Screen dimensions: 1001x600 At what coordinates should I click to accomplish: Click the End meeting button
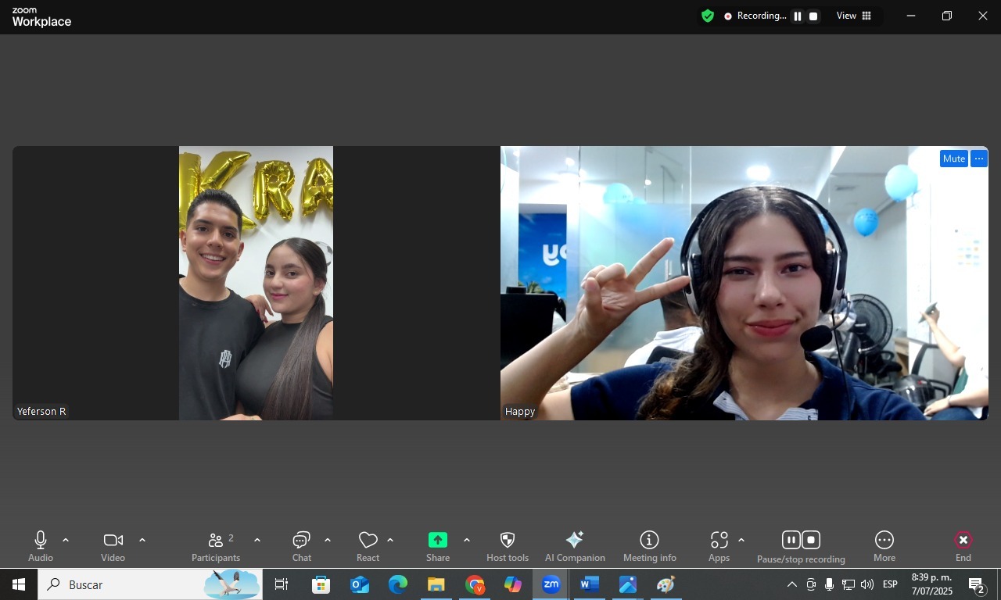(963, 541)
